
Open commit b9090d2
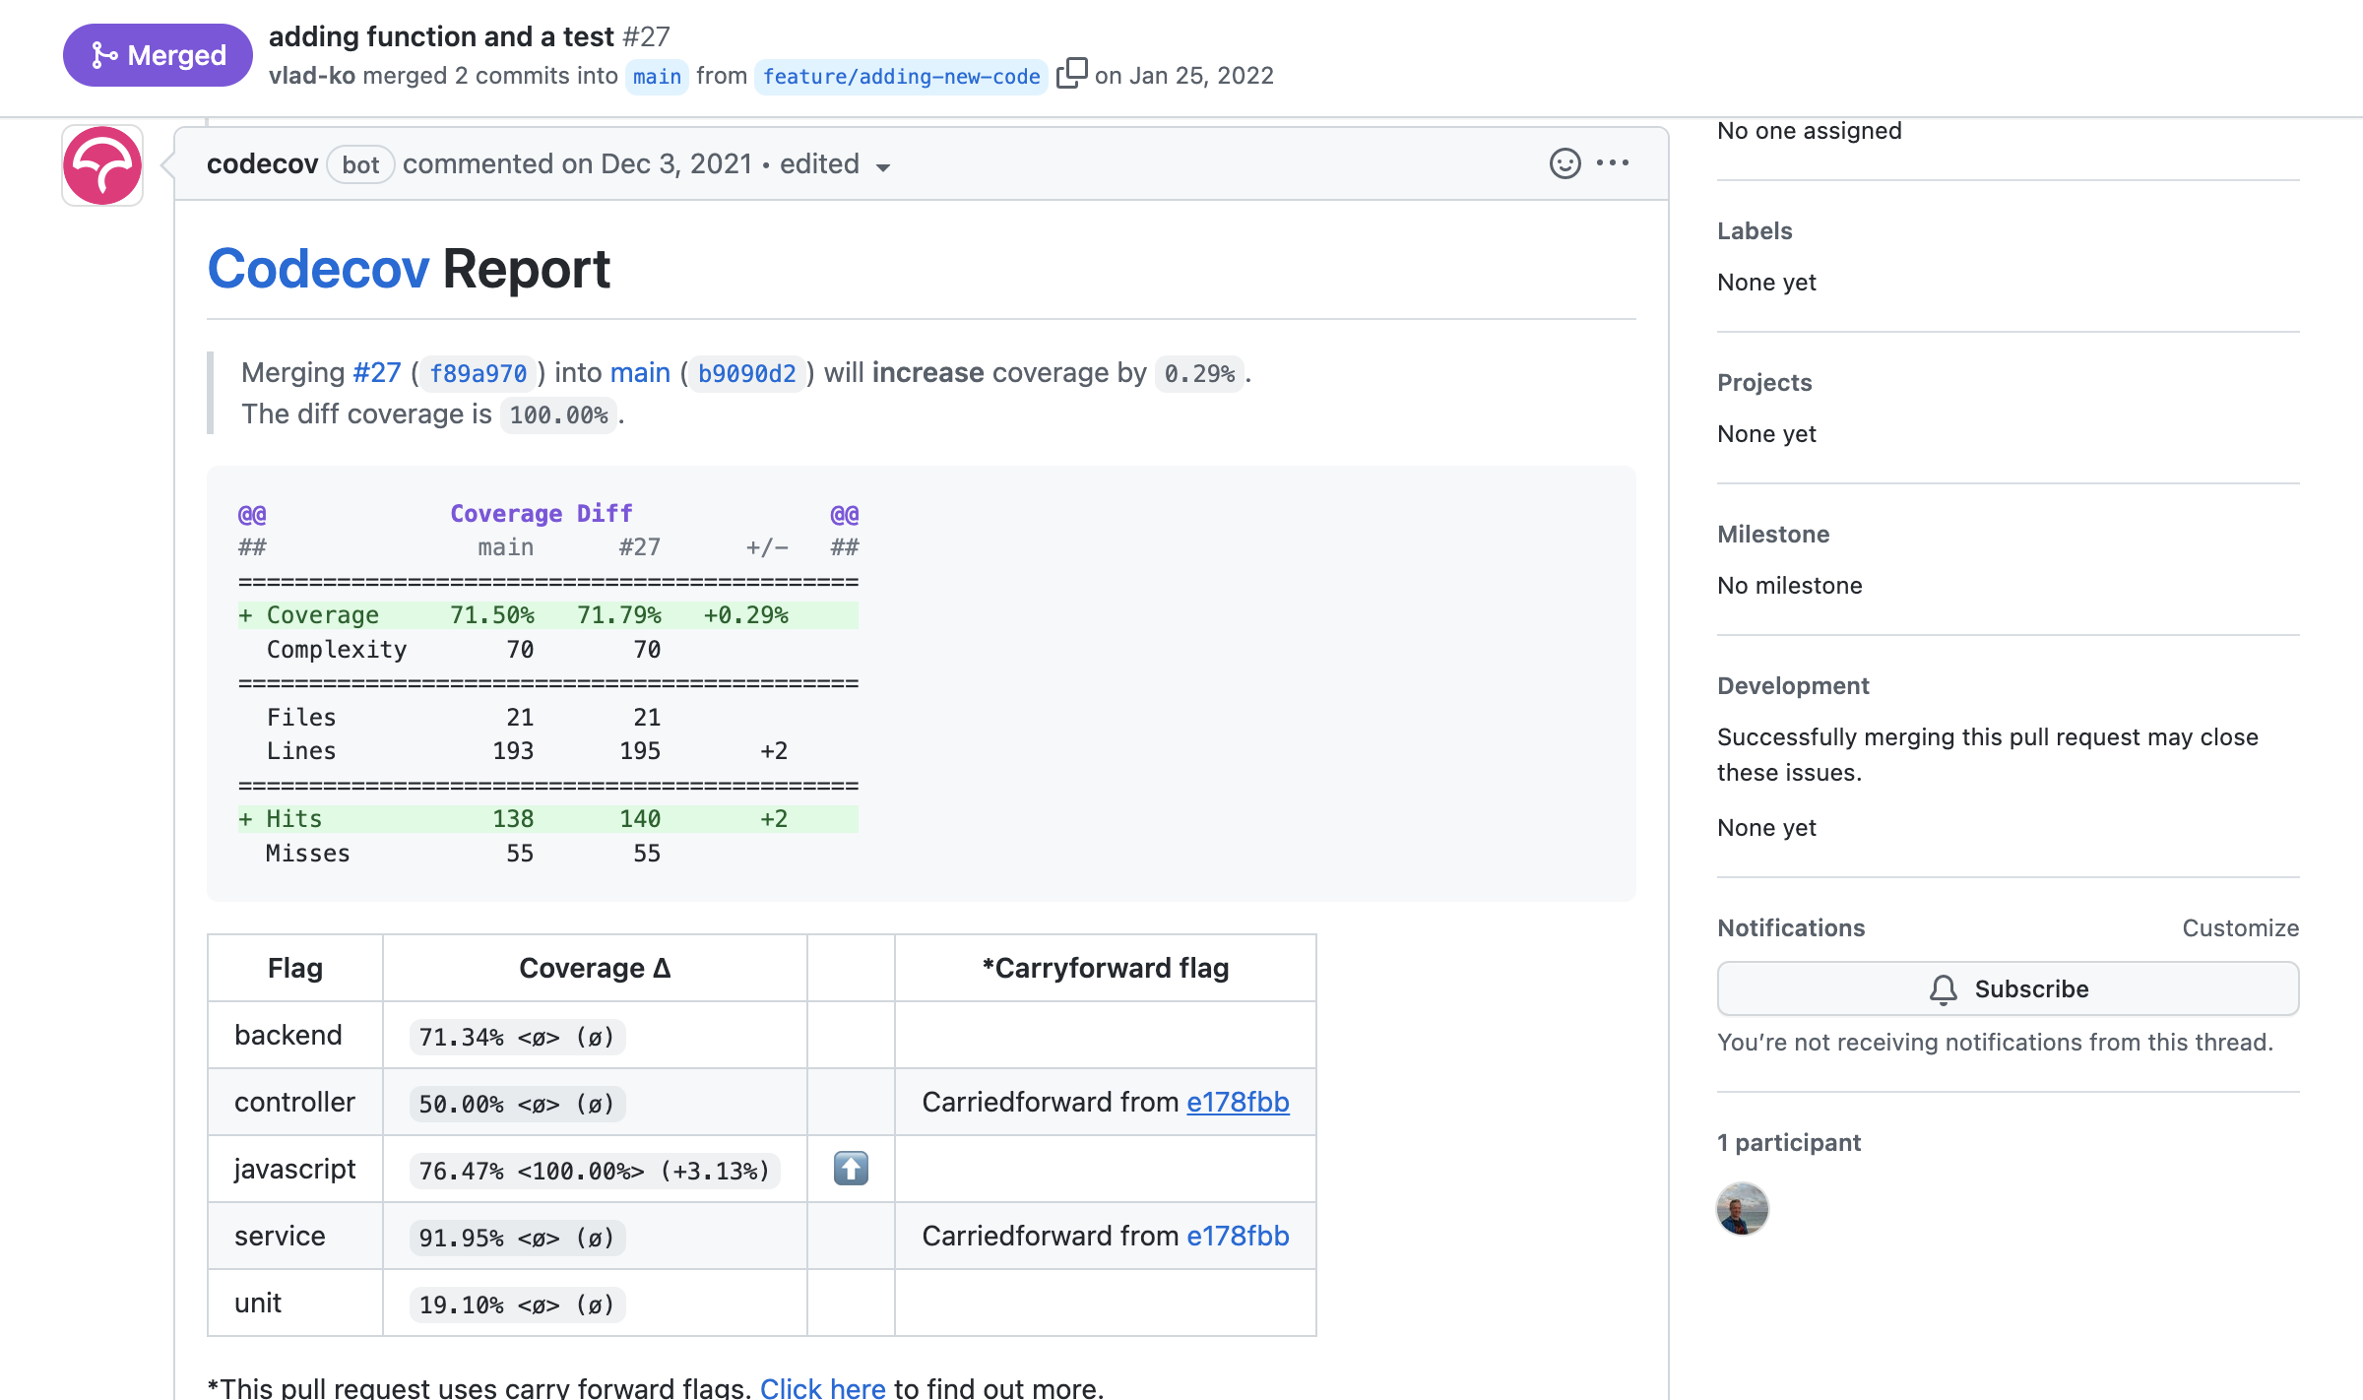coord(745,373)
